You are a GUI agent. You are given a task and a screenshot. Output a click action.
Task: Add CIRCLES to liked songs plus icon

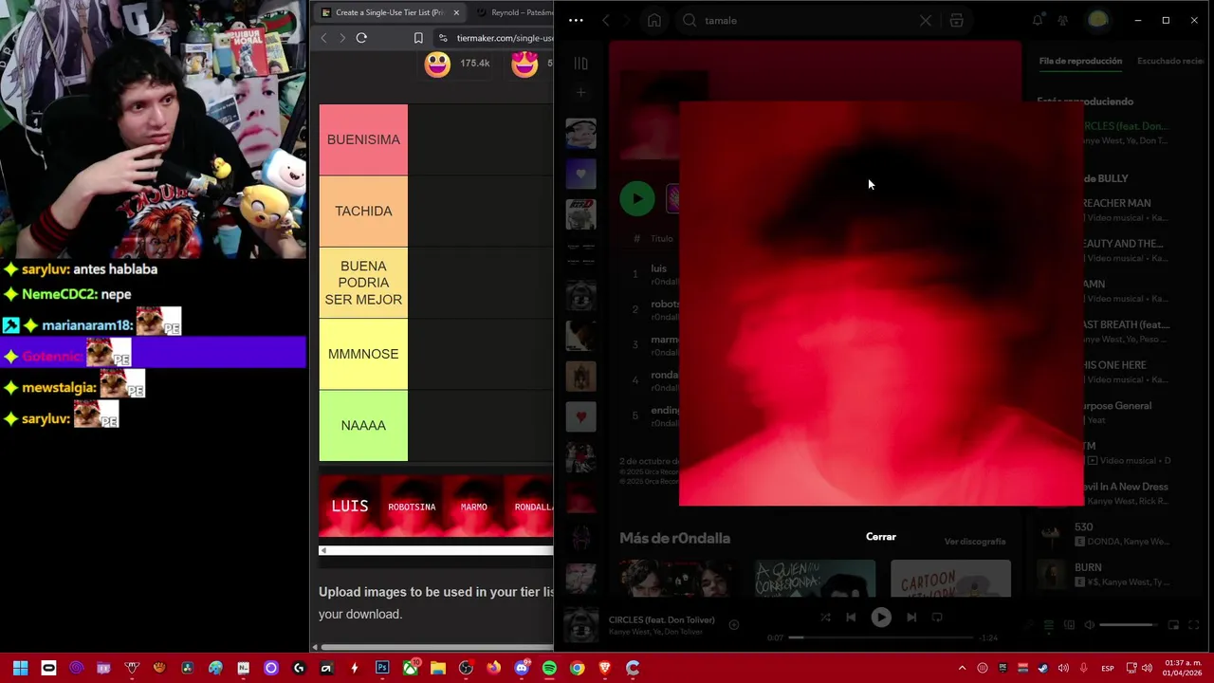pyautogui.click(x=733, y=624)
